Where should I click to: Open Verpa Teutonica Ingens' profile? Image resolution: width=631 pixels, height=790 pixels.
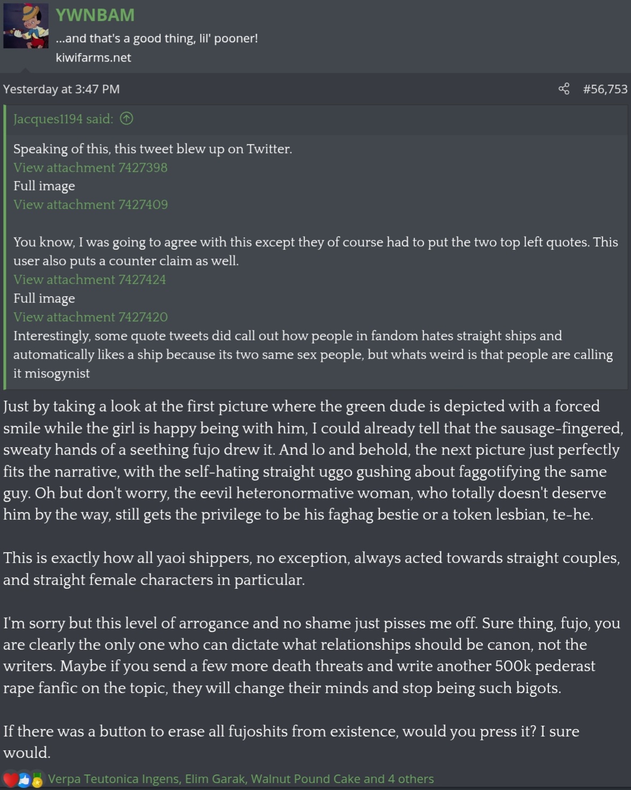point(114,779)
